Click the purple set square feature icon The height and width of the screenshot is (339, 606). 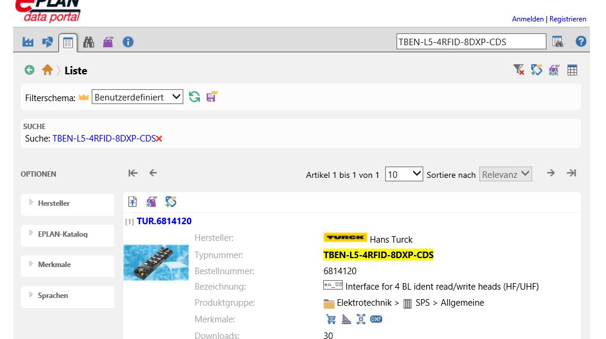click(346, 319)
